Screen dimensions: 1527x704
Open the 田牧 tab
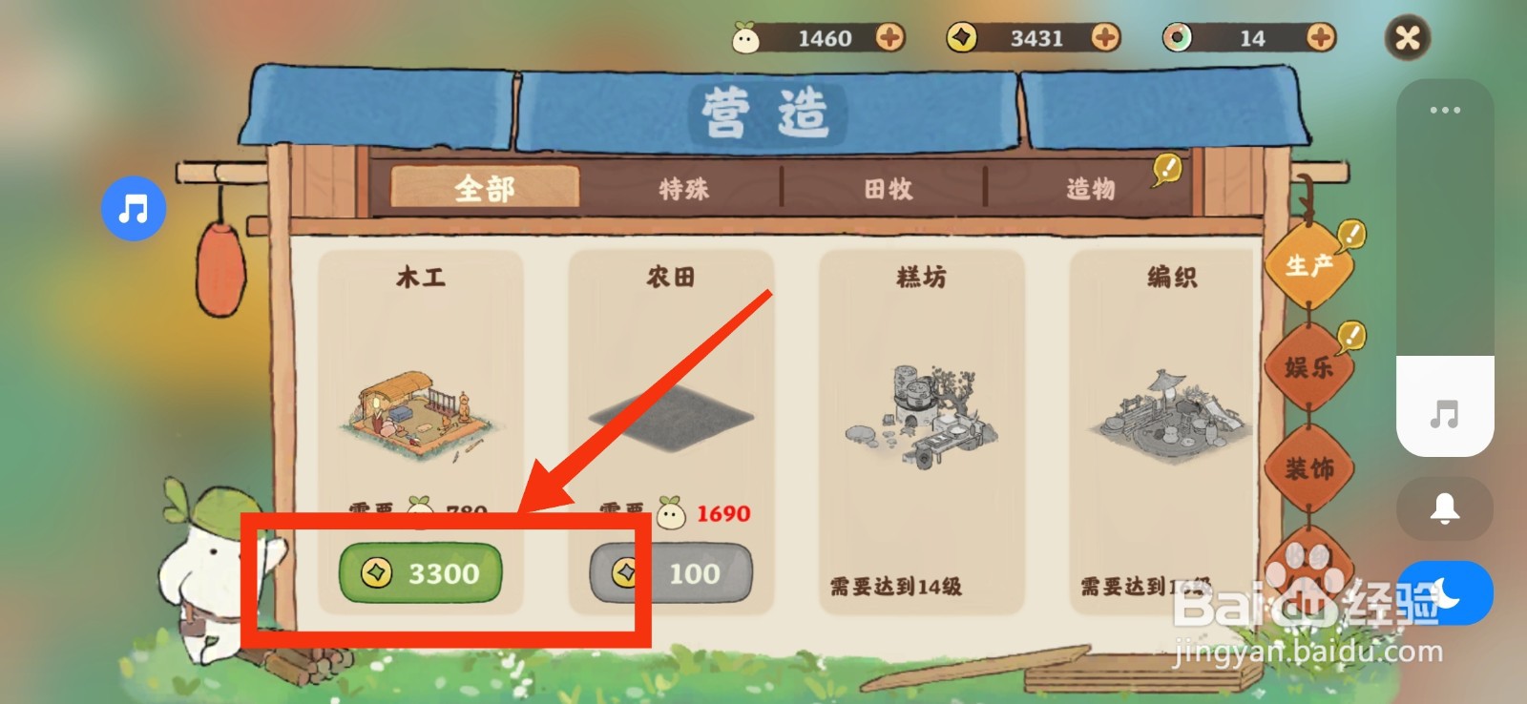[x=888, y=189]
